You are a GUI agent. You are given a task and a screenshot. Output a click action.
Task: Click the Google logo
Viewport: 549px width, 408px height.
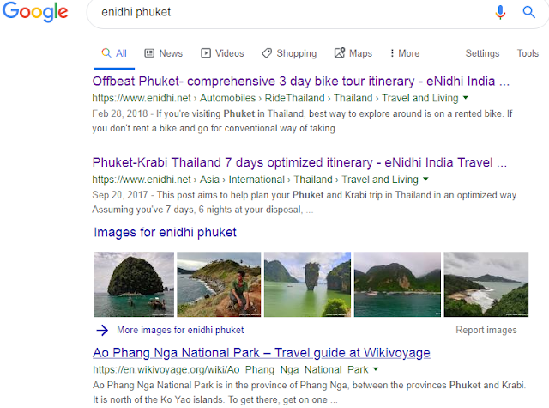[35, 11]
